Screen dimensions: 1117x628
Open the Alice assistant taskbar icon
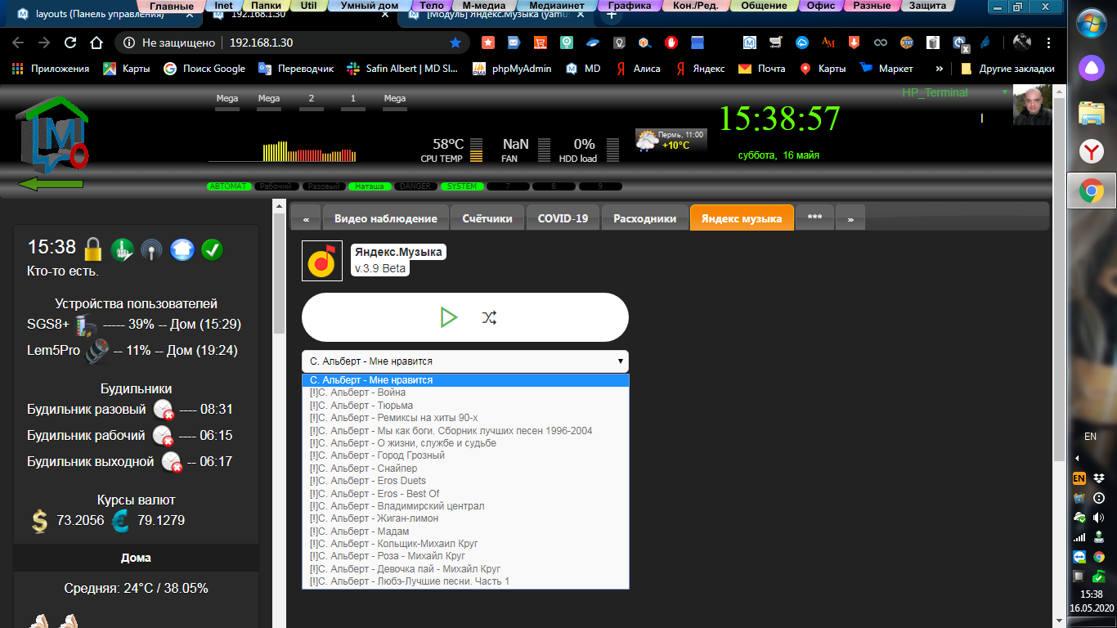(x=1091, y=67)
